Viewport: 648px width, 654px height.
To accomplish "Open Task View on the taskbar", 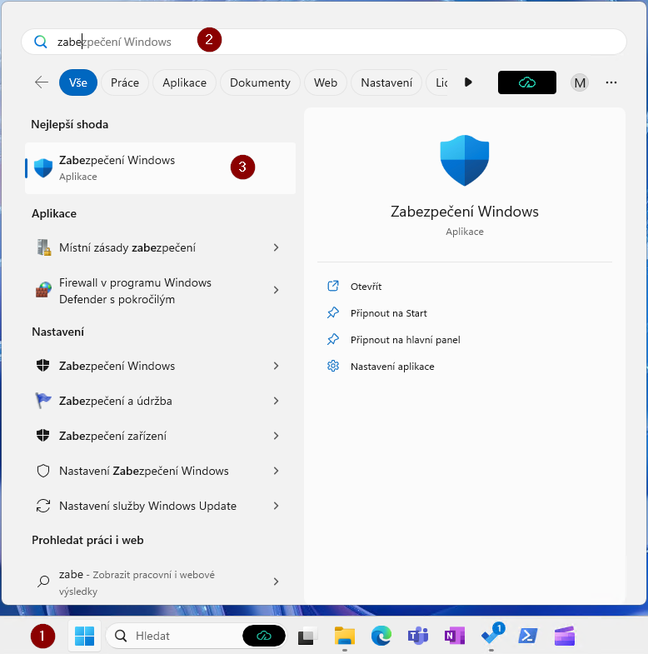I will point(307,636).
